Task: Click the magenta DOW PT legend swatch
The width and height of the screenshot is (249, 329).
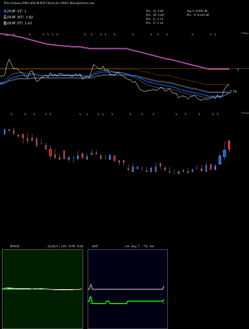Action: (x=5, y=23)
